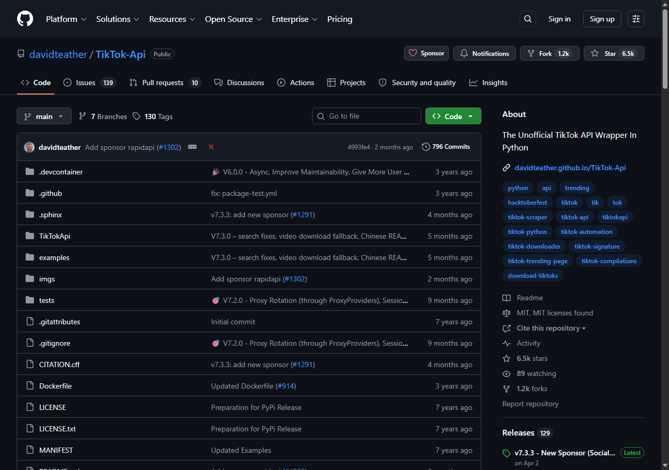Switch to the Projects tab
This screenshot has width=669, height=470.
pos(346,83)
